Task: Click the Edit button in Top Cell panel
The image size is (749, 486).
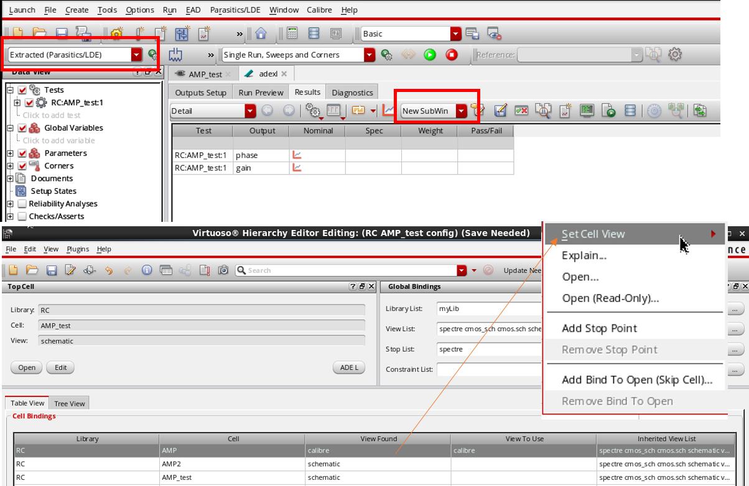Action: [60, 367]
